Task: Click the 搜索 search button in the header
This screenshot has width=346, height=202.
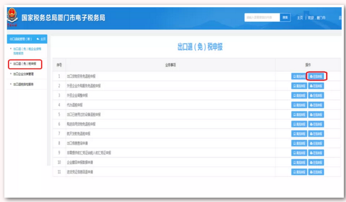Action: pos(285,17)
